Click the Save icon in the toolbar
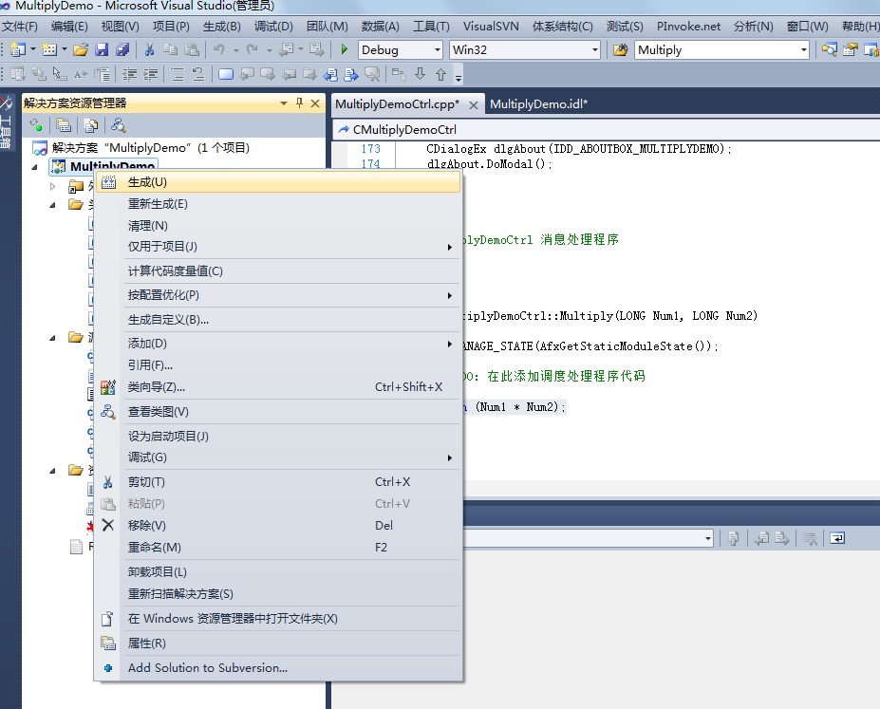 pyautogui.click(x=102, y=50)
